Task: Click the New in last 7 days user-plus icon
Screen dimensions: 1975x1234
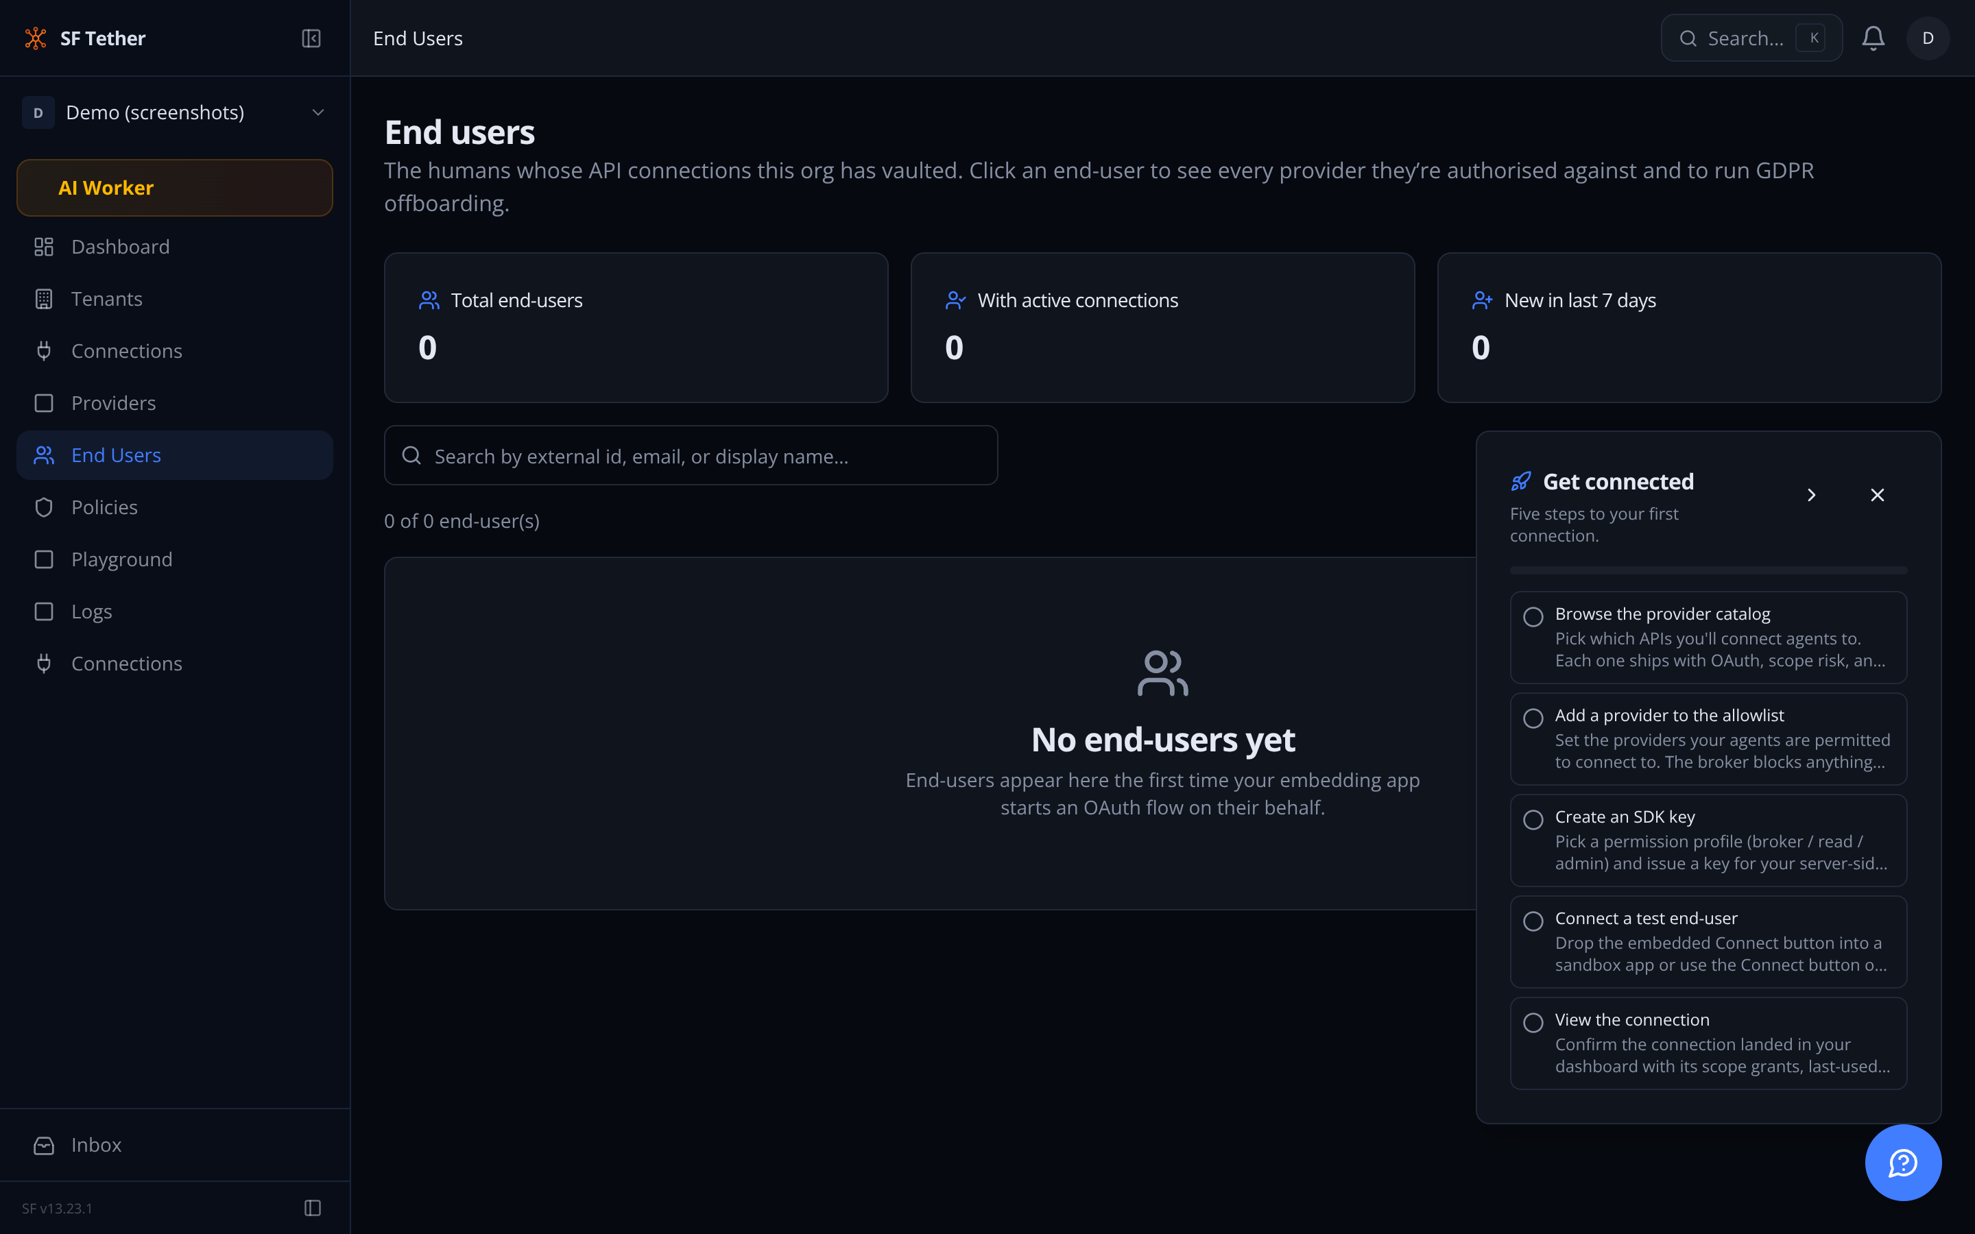Action: 1482,300
